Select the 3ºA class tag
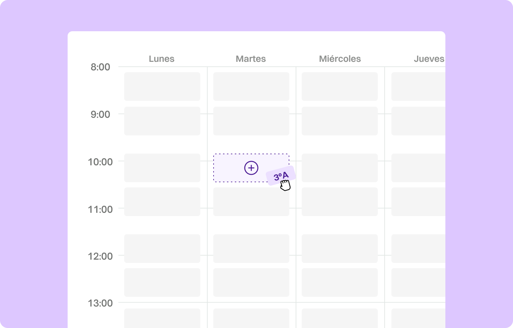Screen dimensions: 513x328 coord(281,176)
